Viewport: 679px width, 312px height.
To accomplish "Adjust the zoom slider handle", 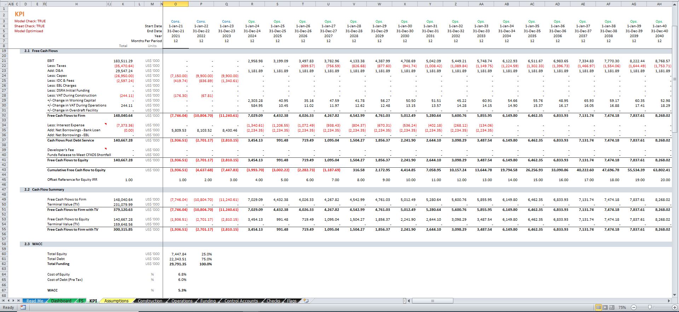I will (649, 307).
